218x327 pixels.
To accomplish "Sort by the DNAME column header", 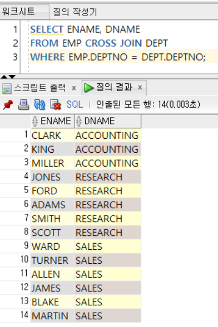I will 107,121.
